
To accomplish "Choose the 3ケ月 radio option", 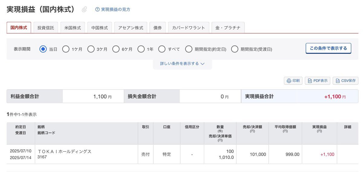I will click(91, 49).
